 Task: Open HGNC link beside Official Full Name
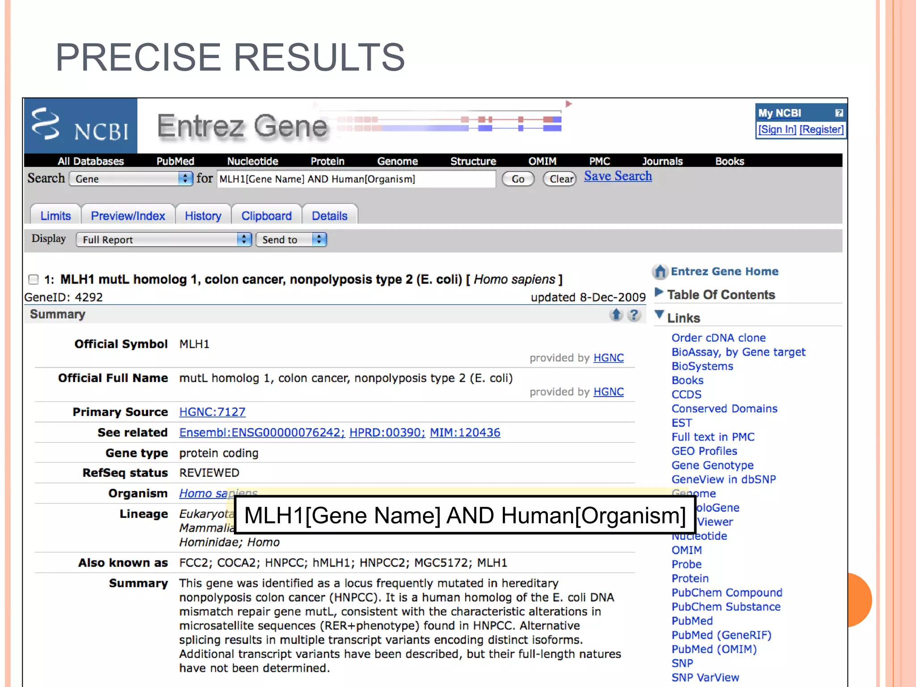[608, 392]
